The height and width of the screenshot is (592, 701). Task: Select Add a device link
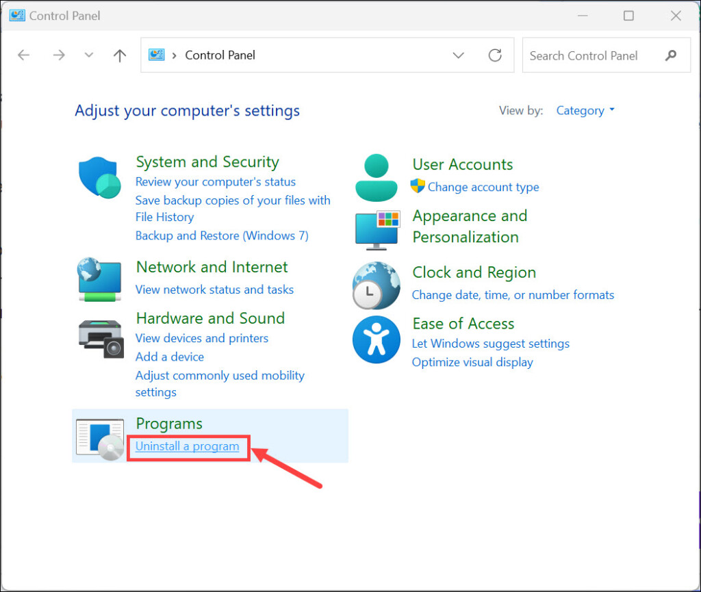(x=170, y=357)
